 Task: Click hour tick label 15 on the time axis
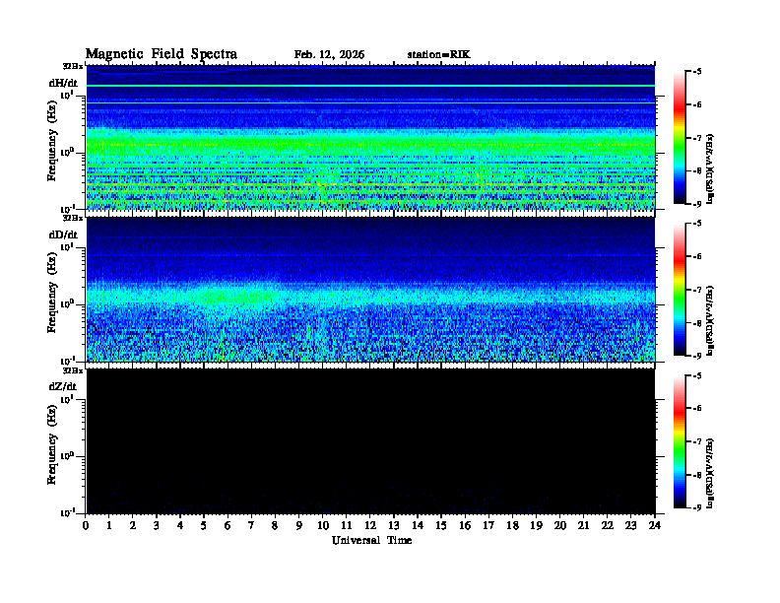(x=441, y=526)
